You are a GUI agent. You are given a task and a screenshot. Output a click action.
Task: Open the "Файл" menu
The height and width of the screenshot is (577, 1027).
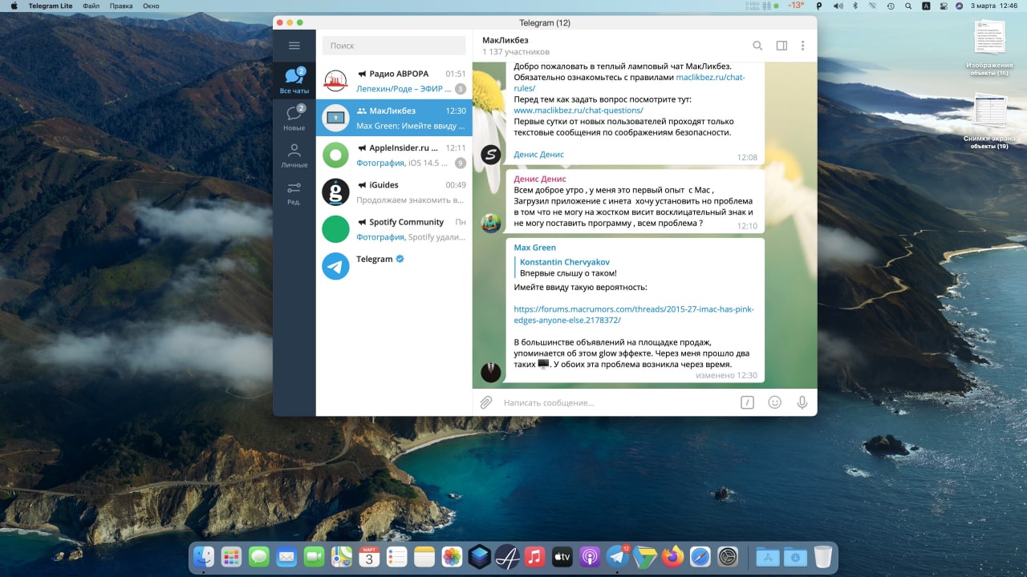point(91,6)
